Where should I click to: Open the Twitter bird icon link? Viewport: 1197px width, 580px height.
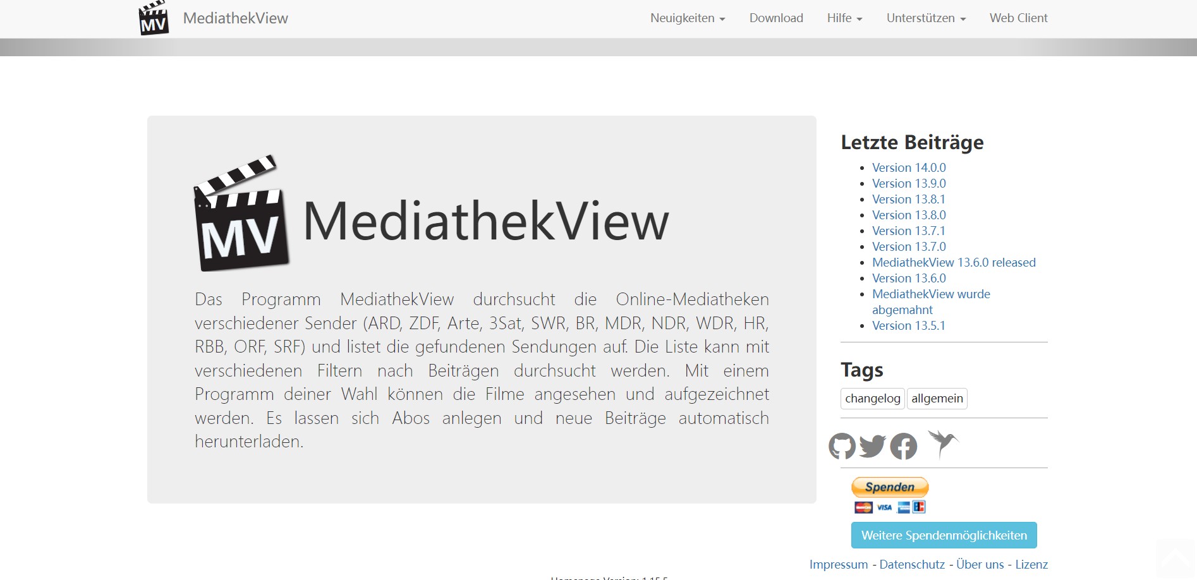click(873, 446)
